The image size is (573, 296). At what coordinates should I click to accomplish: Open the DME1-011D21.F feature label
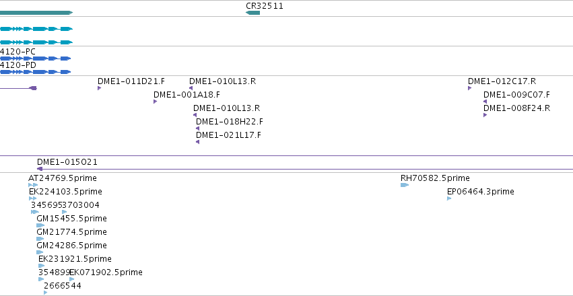pyautogui.click(x=131, y=81)
